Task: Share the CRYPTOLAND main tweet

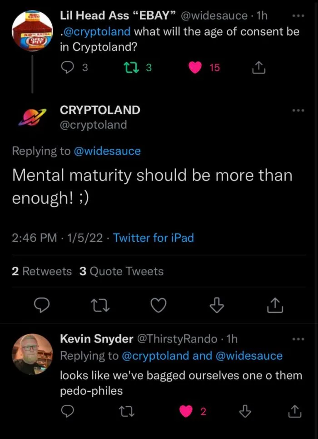Action: tap(275, 307)
